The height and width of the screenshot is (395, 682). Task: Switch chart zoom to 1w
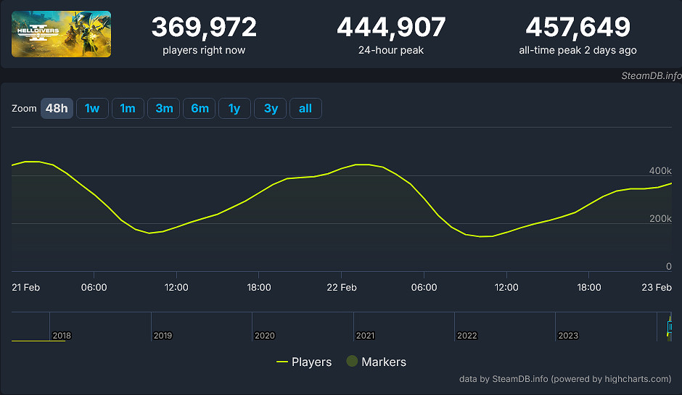pyautogui.click(x=92, y=108)
